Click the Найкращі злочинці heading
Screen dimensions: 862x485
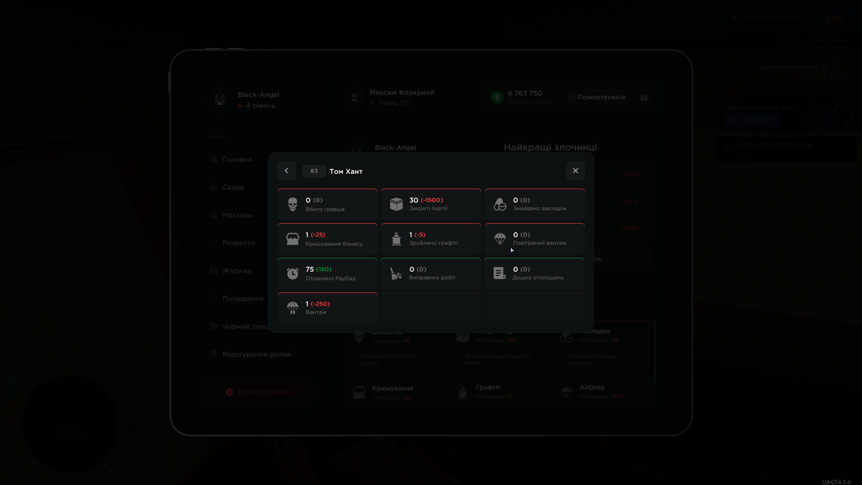(x=550, y=148)
